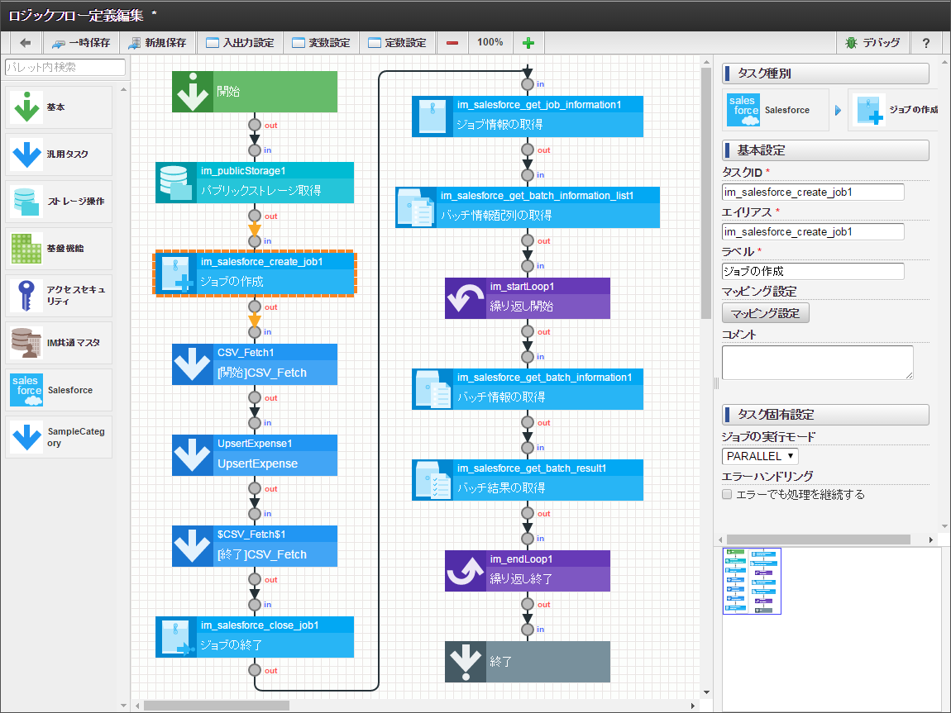Expand the IM共通マスタ palette category

(59, 343)
